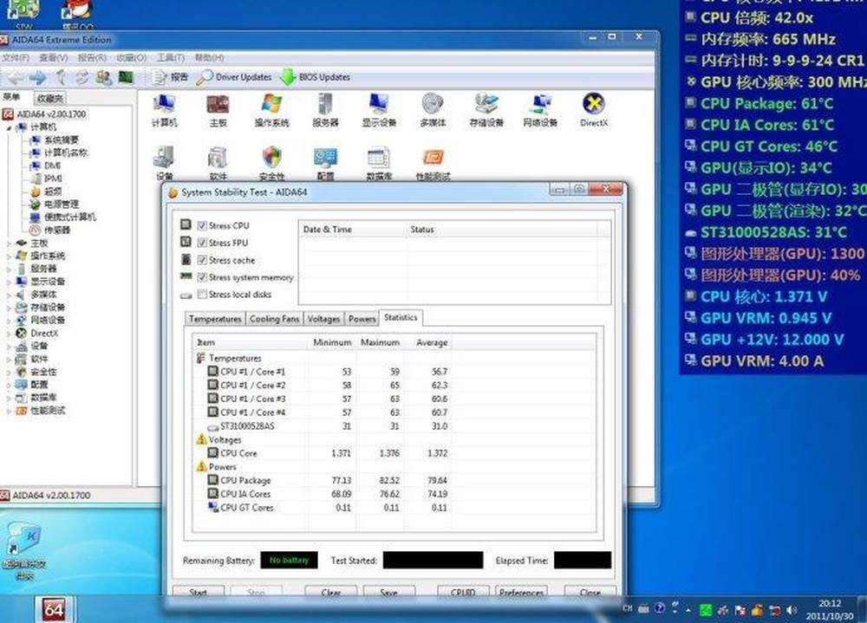Click the Average column header in the statistics table

pos(428,343)
